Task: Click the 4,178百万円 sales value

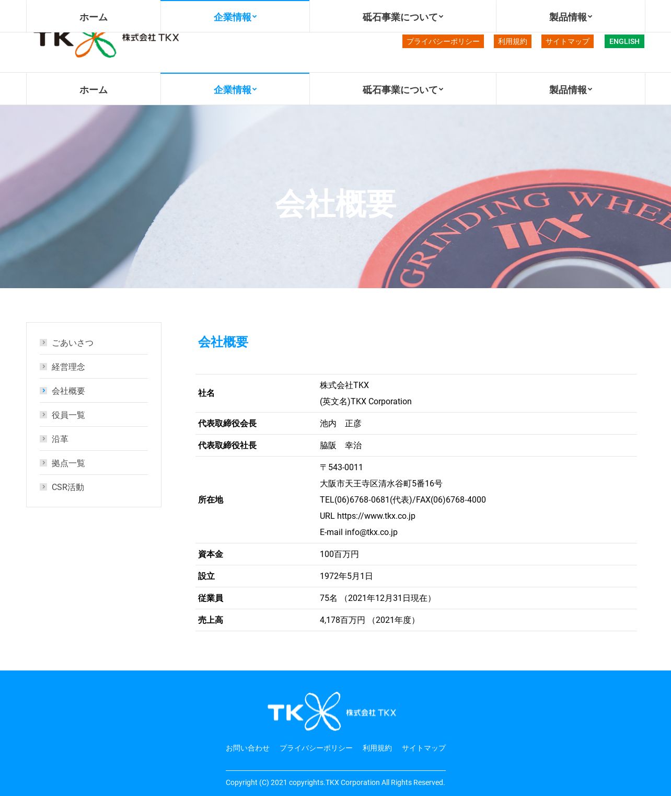Action: tap(369, 620)
